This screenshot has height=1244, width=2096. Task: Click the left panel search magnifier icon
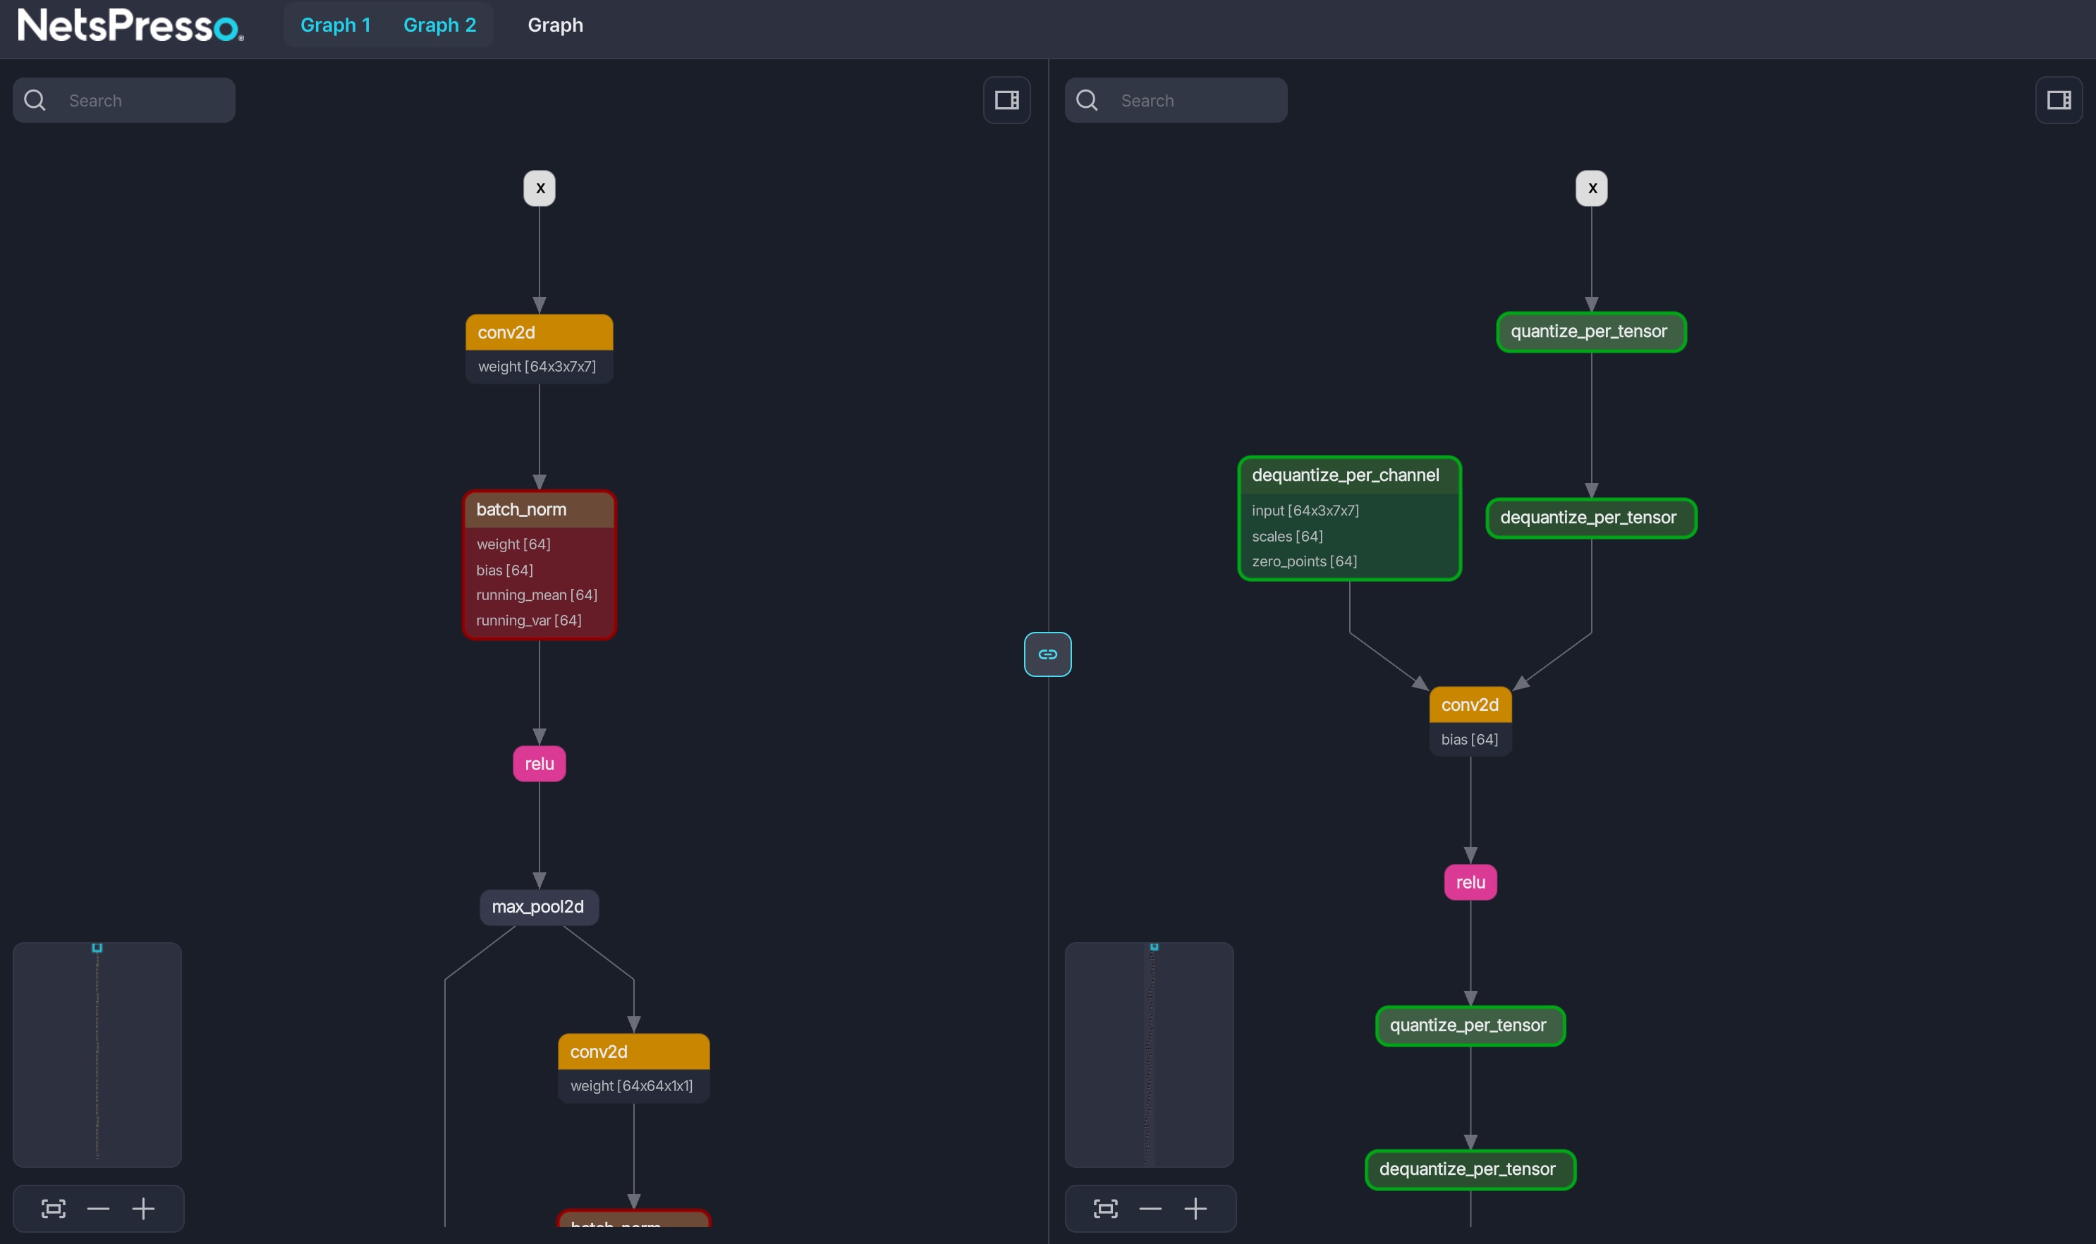(35, 101)
